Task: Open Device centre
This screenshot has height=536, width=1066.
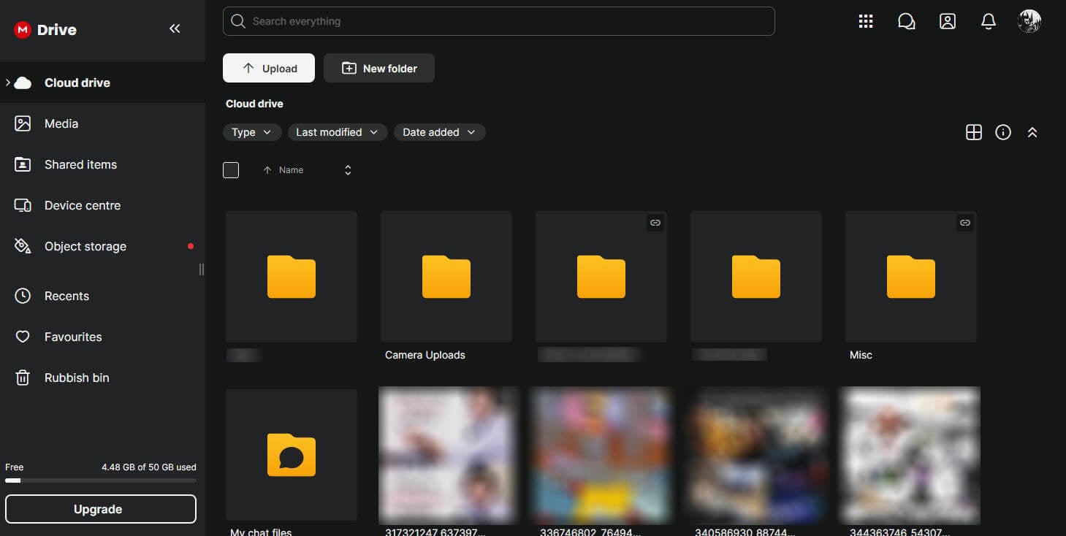Action: click(102, 205)
